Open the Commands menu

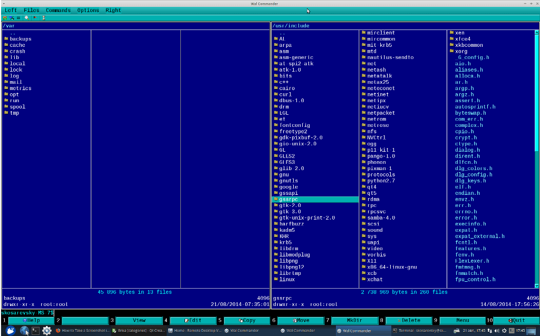[x=58, y=10]
